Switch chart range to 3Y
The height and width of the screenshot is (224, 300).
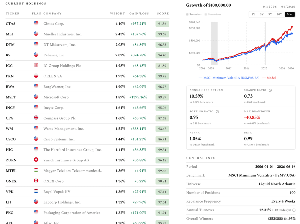261,14
